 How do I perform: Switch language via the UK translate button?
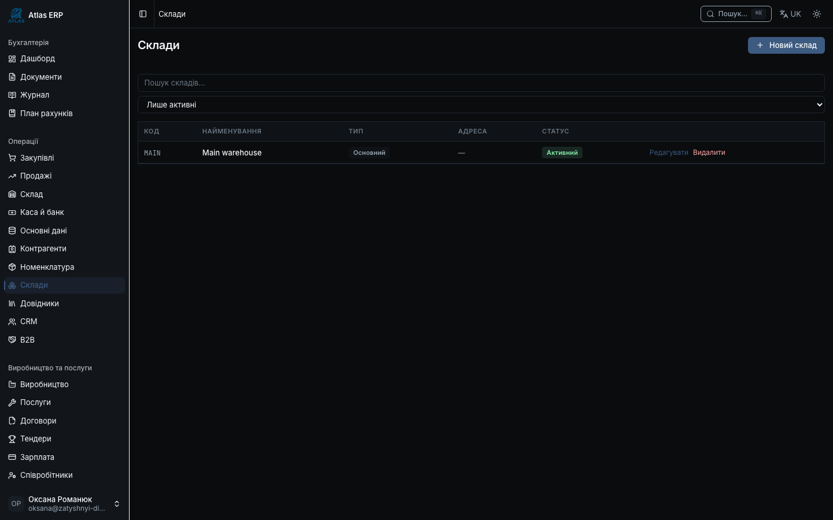(790, 14)
